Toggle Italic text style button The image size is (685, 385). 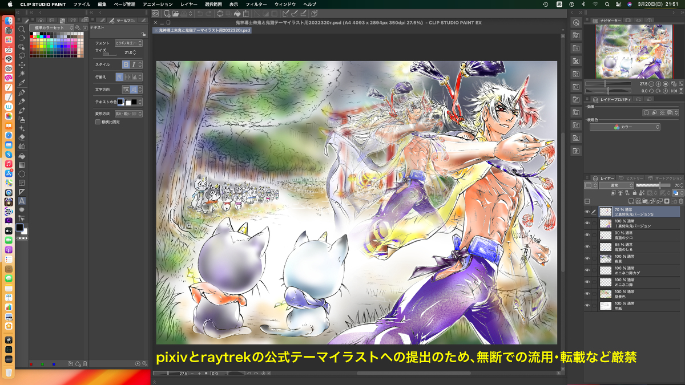coord(134,65)
